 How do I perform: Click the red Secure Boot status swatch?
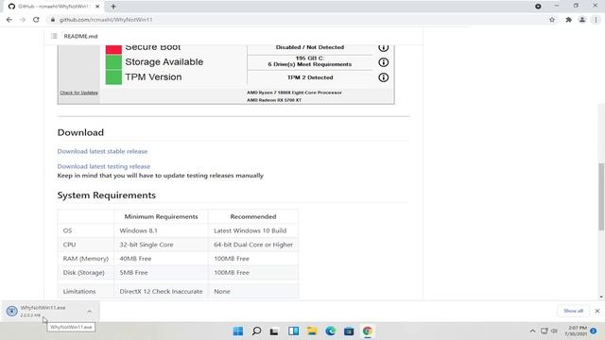pyautogui.click(x=113, y=49)
